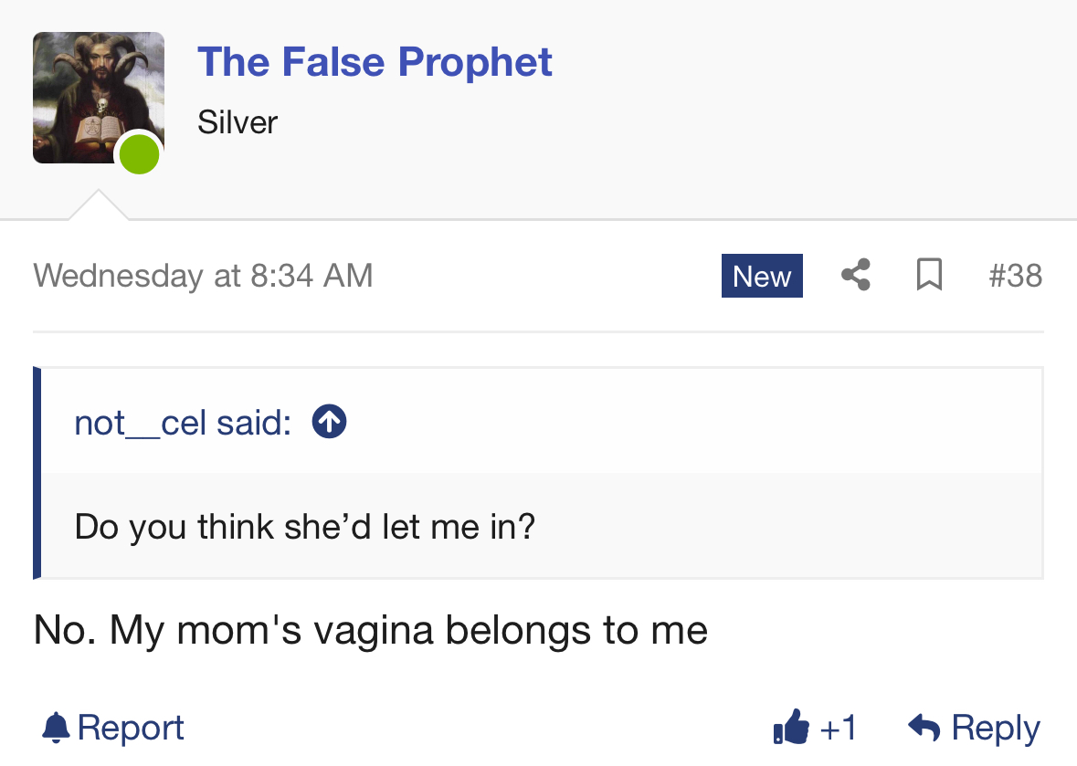Screen dimensions: 1077x766
Task: Open post number #38 permalink
Action: (1015, 276)
